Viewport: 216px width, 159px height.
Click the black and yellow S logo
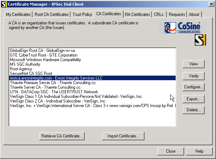200,40
